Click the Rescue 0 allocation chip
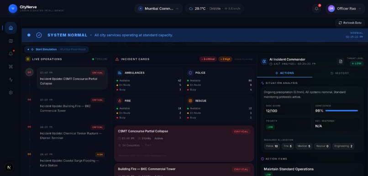Viewport: 368px width, 176px height. 322,146
